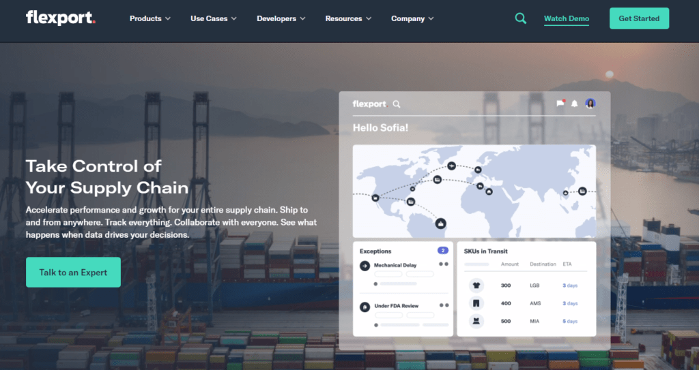Select the dress SKU icon in 500 row
The width and height of the screenshot is (699, 370).
point(476,321)
